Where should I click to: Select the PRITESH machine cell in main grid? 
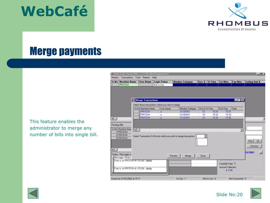129,85
